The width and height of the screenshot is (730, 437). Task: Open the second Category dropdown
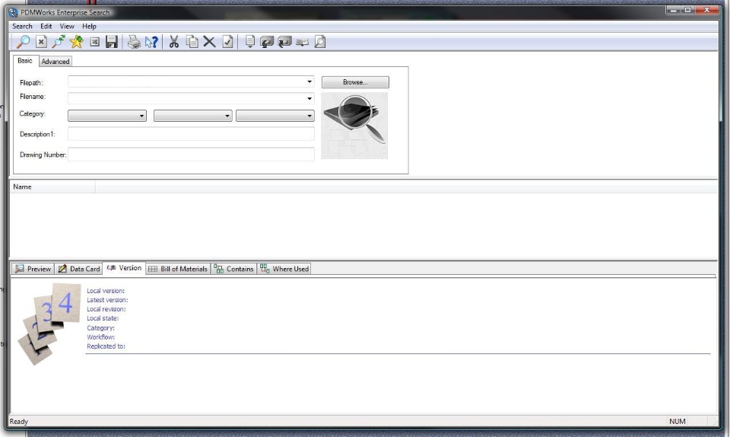[192, 116]
